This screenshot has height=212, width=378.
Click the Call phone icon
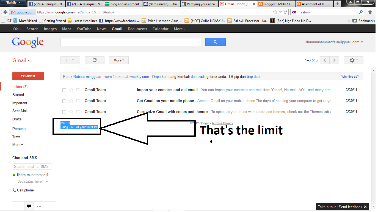(14, 190)
